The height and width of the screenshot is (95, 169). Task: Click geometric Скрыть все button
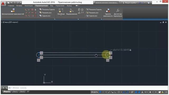coord(45,16)
